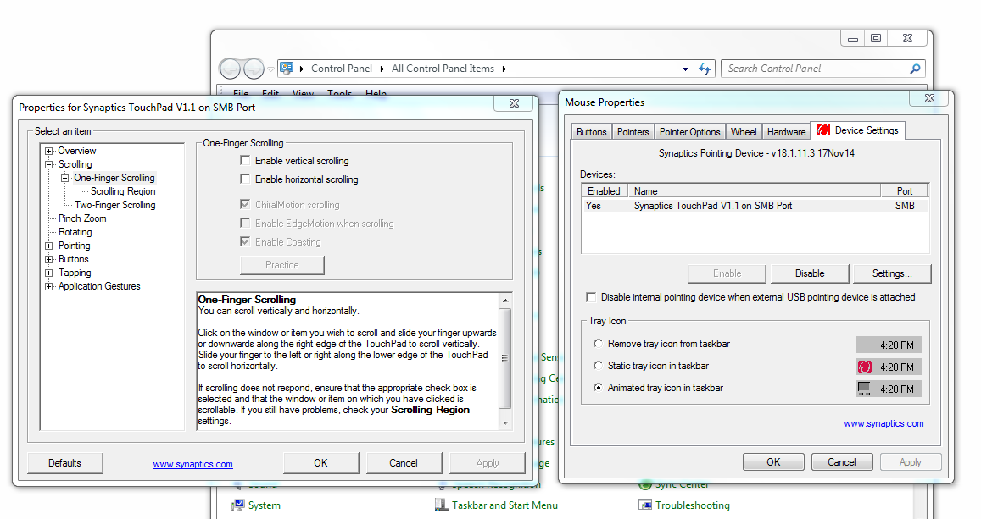Open the Help menu in Control Panel
Viewport: 981px width, 519px height.
coord(376,93)
